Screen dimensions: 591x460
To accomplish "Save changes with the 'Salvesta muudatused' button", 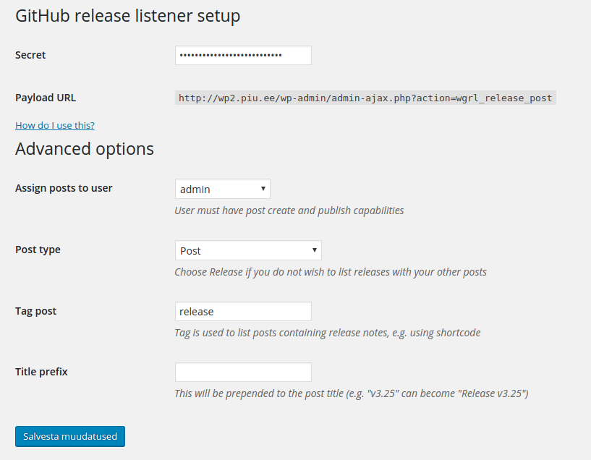I will tap(70, 436).
